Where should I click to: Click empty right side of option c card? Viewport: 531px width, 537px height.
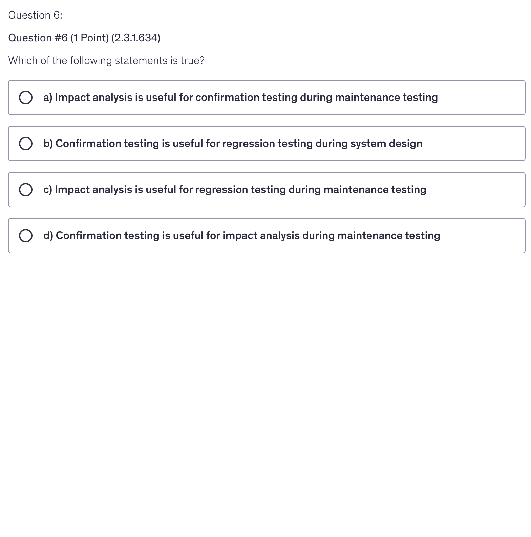481,190
